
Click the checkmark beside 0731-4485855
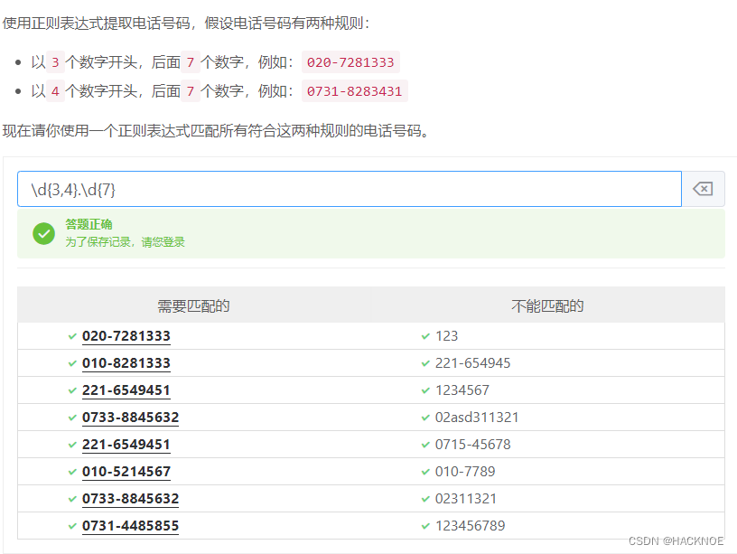point(72,526)
